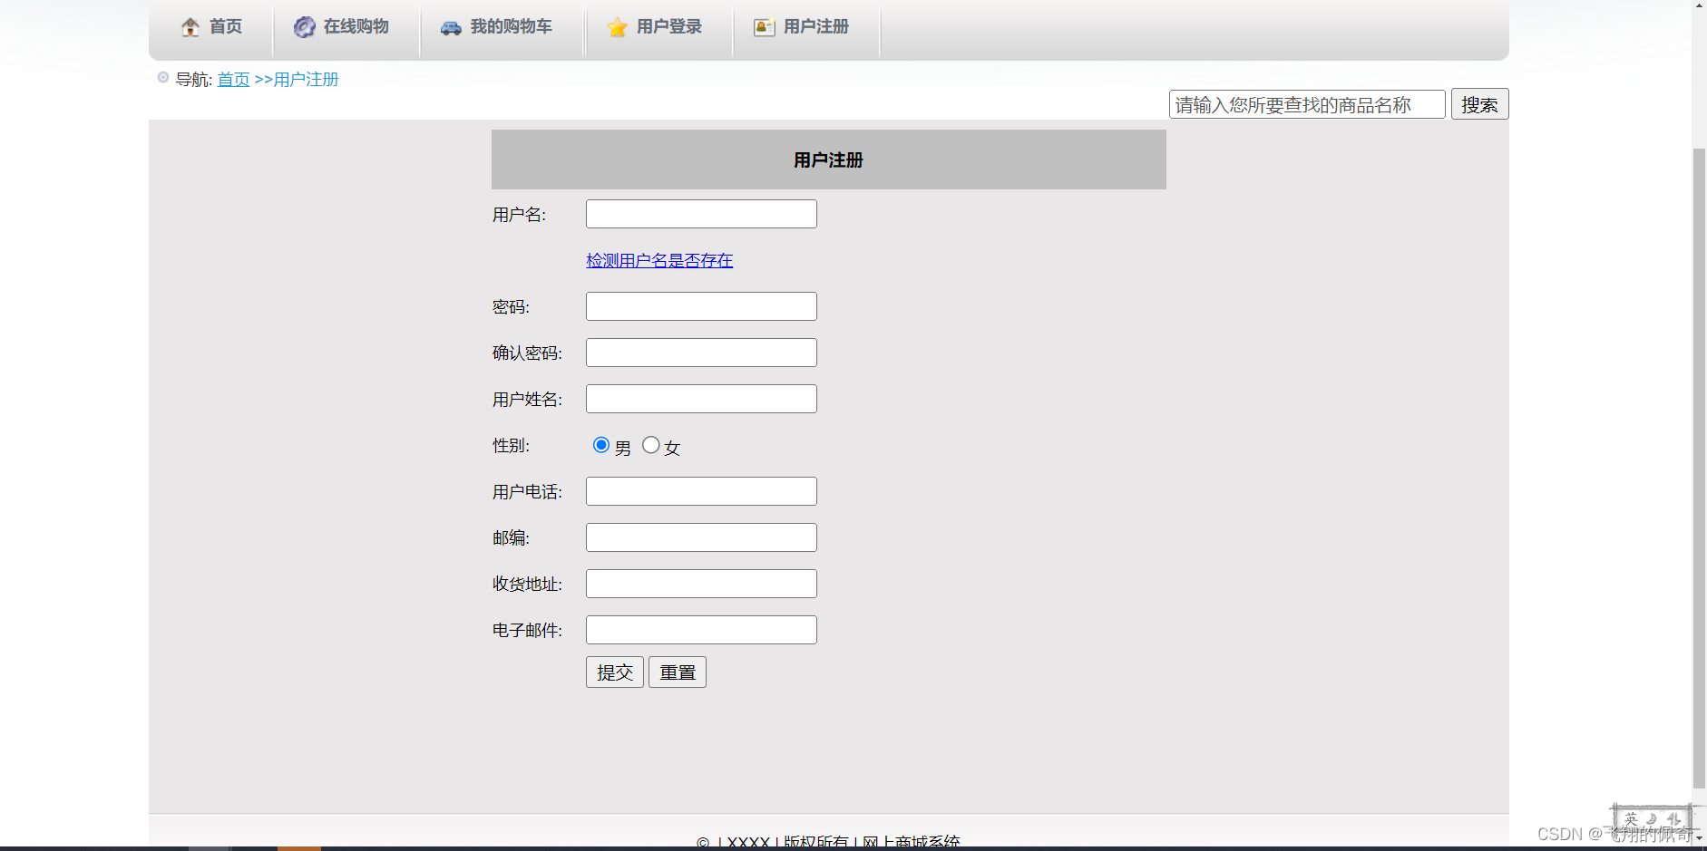The image size is (1707, 851).
Task: Expand the 首页 navigation menu
Action: (x=226, y=26)
